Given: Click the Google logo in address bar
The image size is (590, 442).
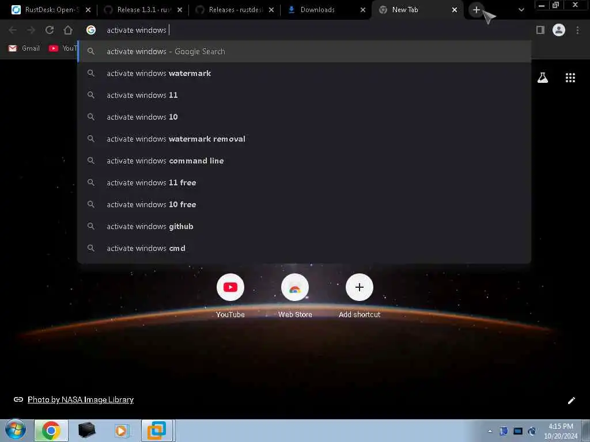Looking at the screenshot, I should tap(91, 30).
